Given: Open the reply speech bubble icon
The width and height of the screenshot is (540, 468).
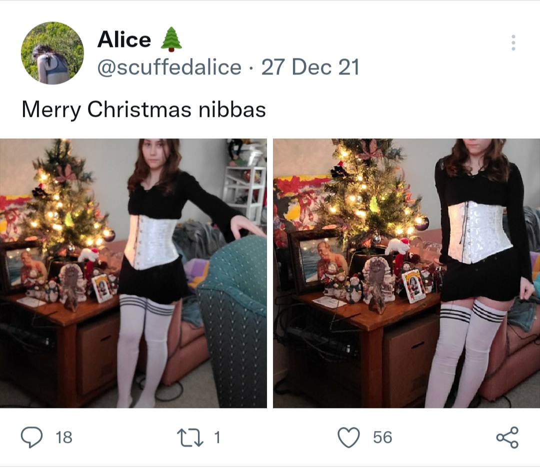Looking at the screenshot, I should (31, 437).
